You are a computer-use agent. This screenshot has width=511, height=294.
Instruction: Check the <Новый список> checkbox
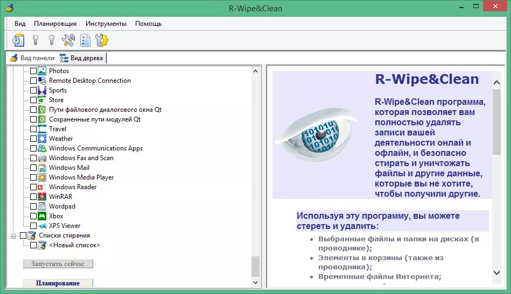[x=33, y=245]
